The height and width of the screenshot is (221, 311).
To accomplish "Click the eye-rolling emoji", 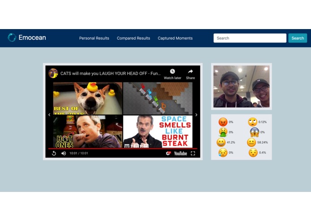I will point(252,122).
